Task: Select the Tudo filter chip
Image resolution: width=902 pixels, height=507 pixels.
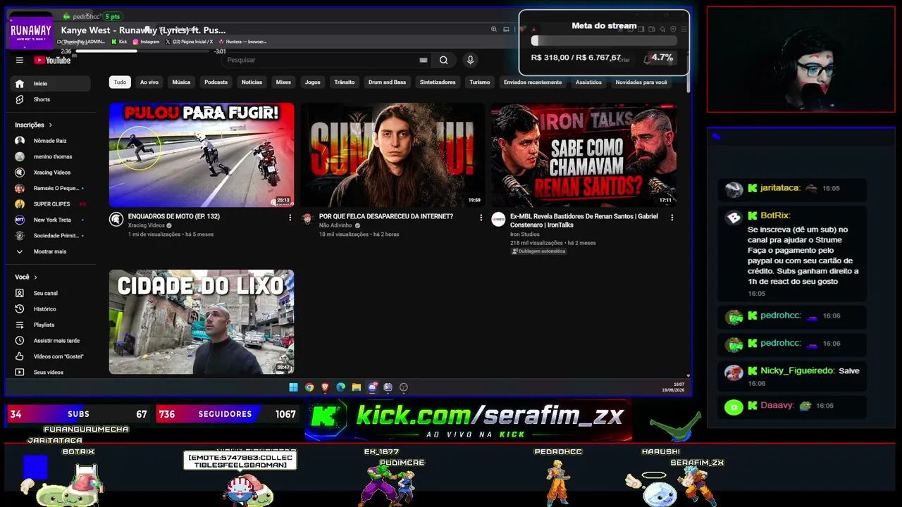Action: click(x=121, y=82)
